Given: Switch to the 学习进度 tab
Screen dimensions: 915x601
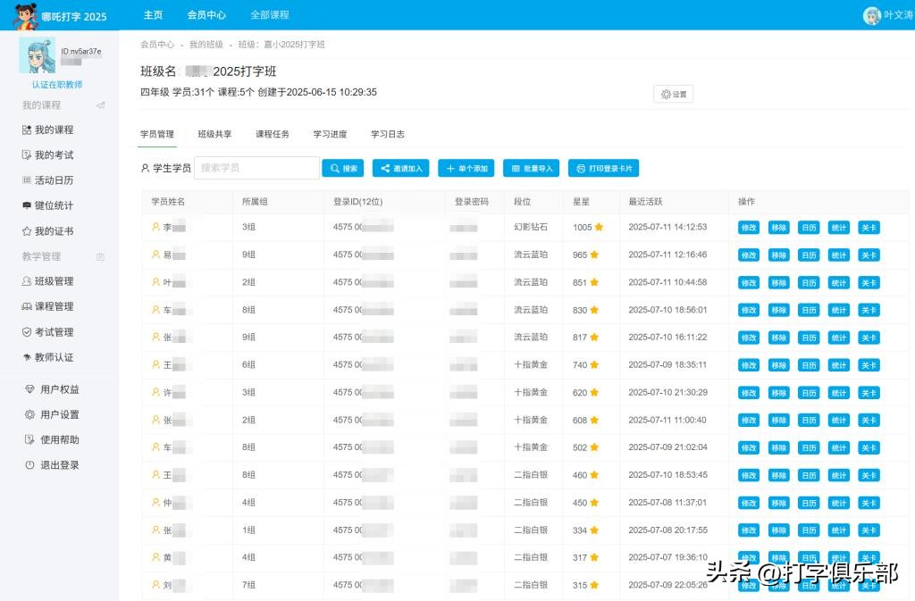Looking at the screenshot, I should point(332,134).
